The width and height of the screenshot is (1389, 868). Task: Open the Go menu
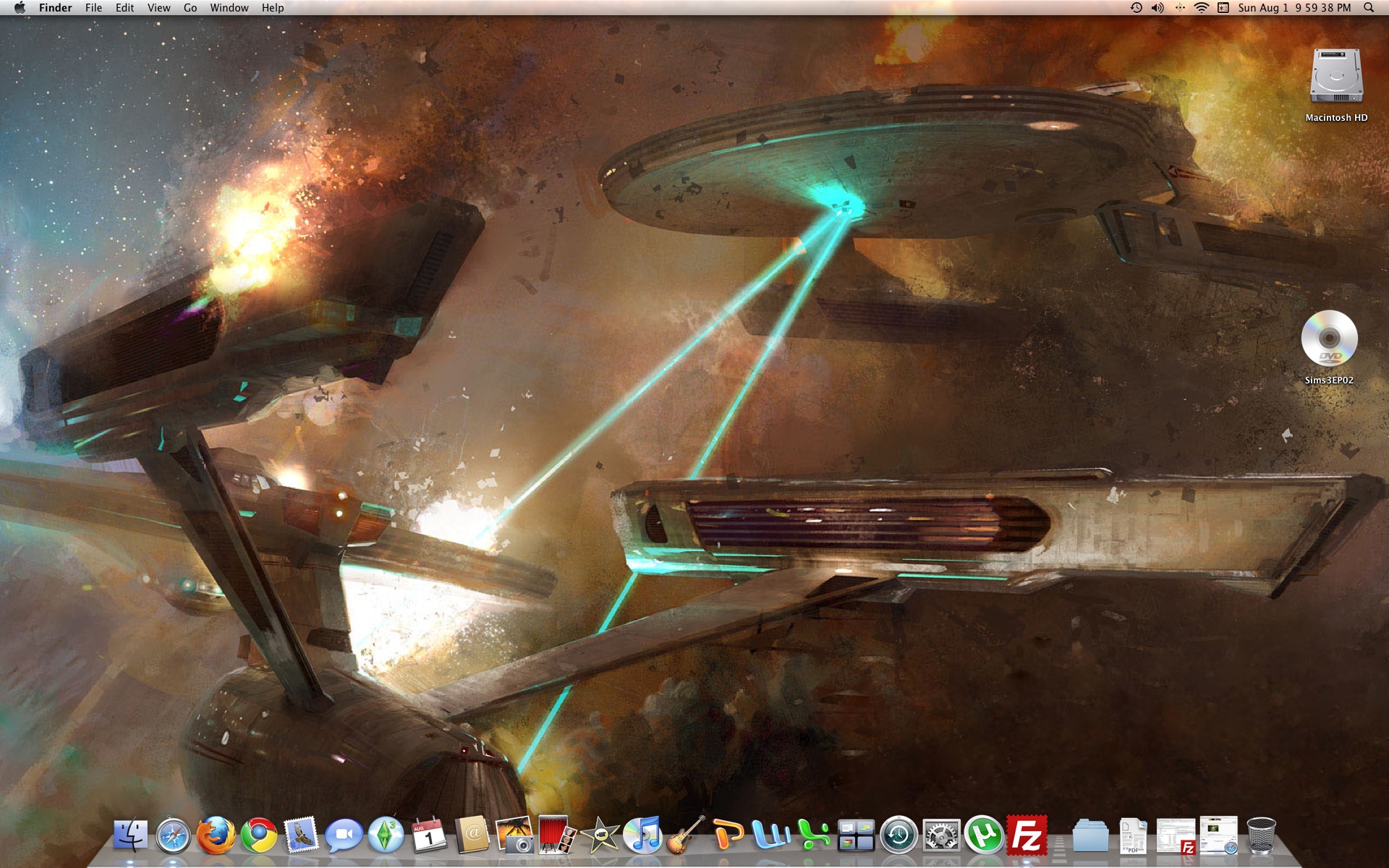tap(190, 8)
